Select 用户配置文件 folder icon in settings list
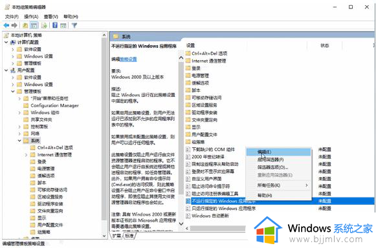376x248 pixels. click(x=188, y=134)
